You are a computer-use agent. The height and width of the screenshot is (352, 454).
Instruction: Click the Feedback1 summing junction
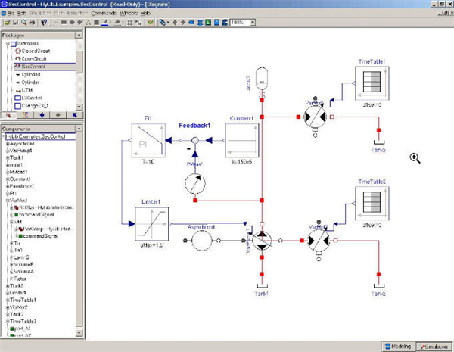coord(194,141)
